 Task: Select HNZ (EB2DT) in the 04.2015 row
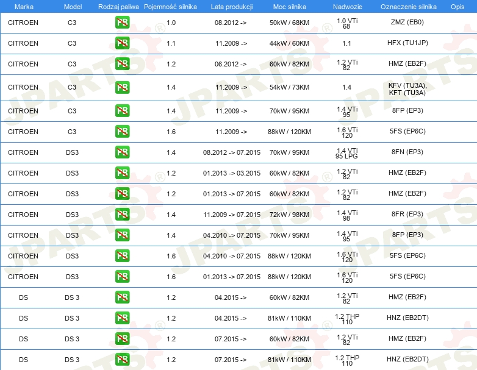(407, 318)
